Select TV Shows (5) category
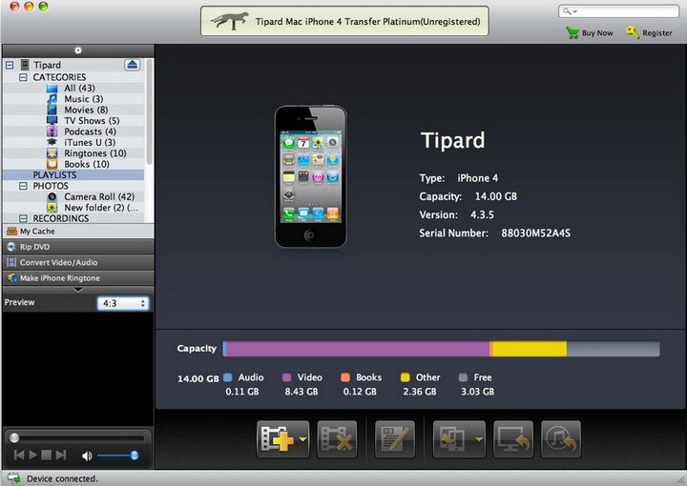The height and width of the screenshot is (486, 687). click(92, 121)
